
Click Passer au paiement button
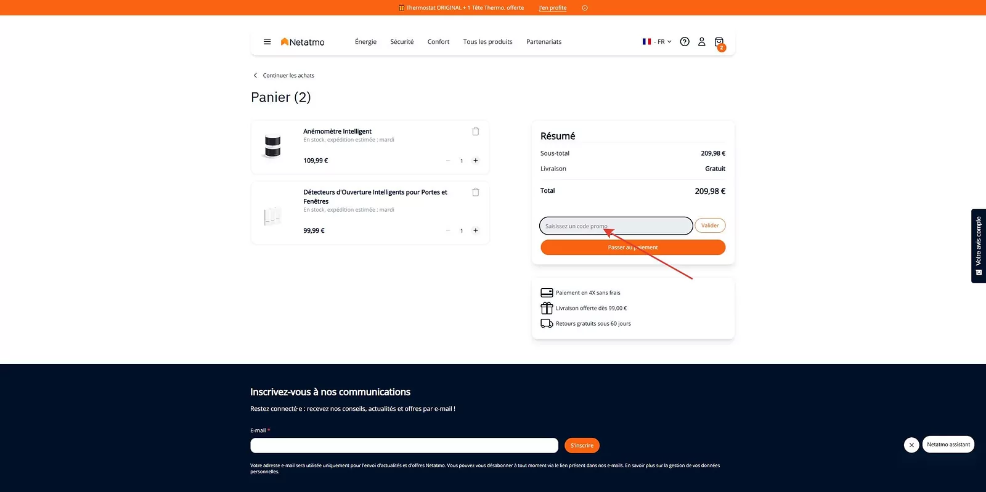(633, 248)
